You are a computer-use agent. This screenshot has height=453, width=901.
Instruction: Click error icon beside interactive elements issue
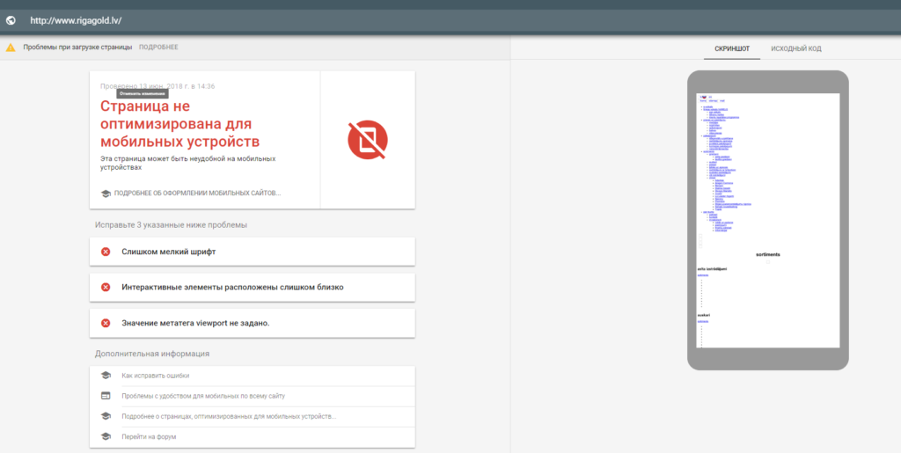click(x=106, y=287)
